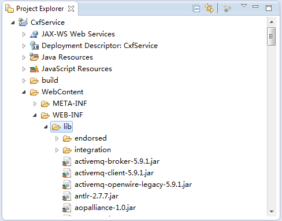Select the WebContent label
Image resolution: width=282 pixels, height=221 pixels.
(x=62, y=92)
